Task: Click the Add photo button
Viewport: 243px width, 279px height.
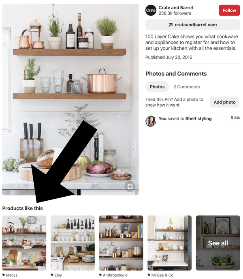Action: pyautogui.click(x=224, y=102)
